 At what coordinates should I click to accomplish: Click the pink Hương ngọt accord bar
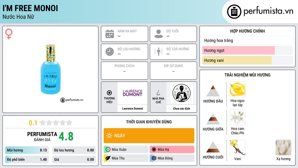[247, 50]
